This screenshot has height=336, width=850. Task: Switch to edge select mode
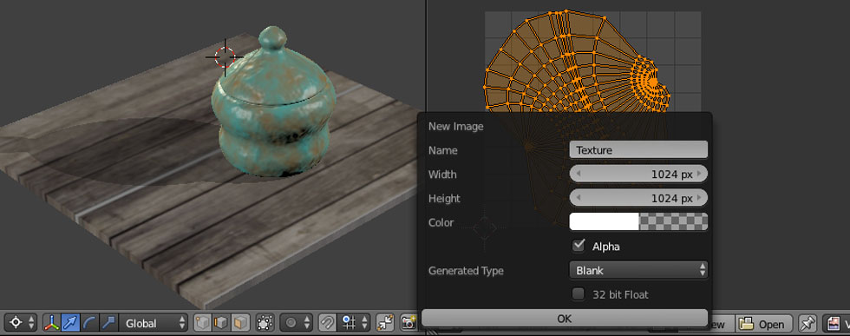pyautogui.click(x=221, y=323)
